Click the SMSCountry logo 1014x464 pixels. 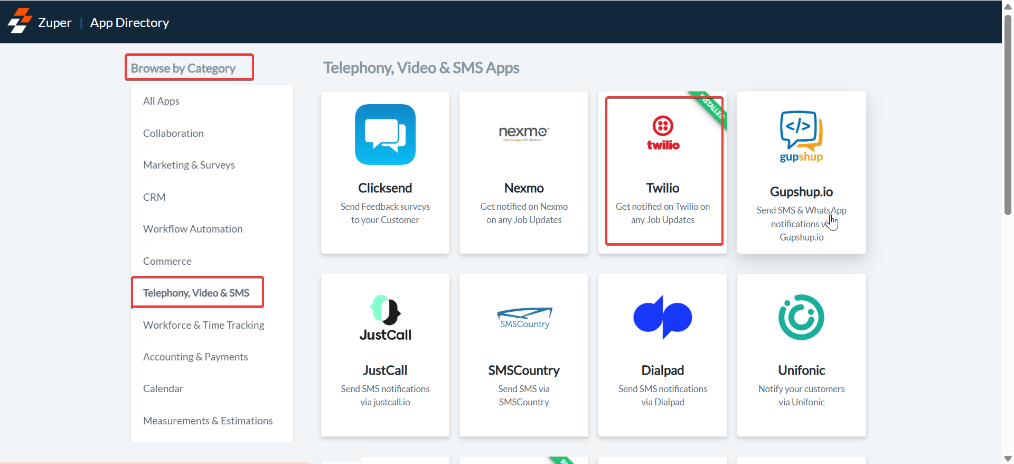[x=524, y=318]
